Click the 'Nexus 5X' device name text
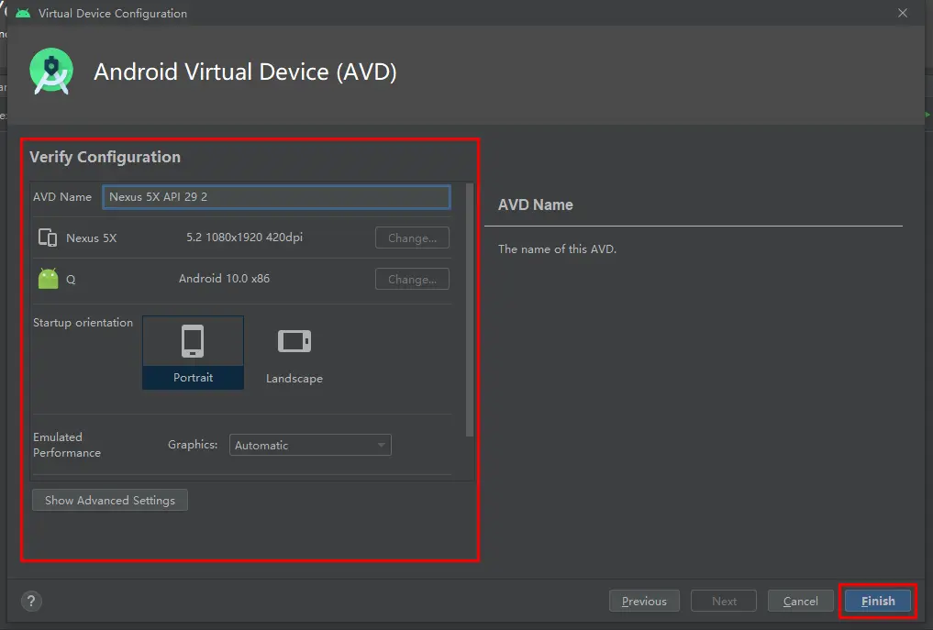Viewport: 933px width, 630px height. pyautogui.click(x=91, y=238)
